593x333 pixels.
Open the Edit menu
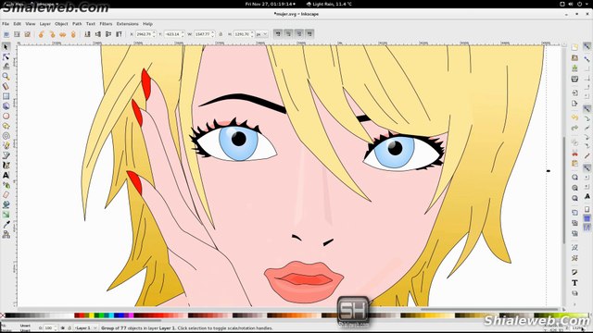click(x=17, y=24)
